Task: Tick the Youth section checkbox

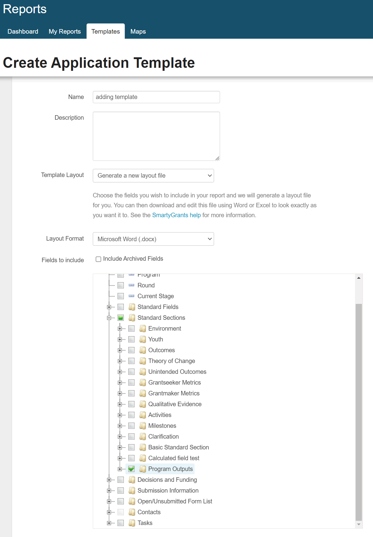Action: coord(131,339)
